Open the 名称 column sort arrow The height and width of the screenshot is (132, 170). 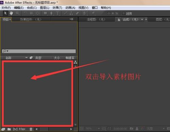point(26,57)
